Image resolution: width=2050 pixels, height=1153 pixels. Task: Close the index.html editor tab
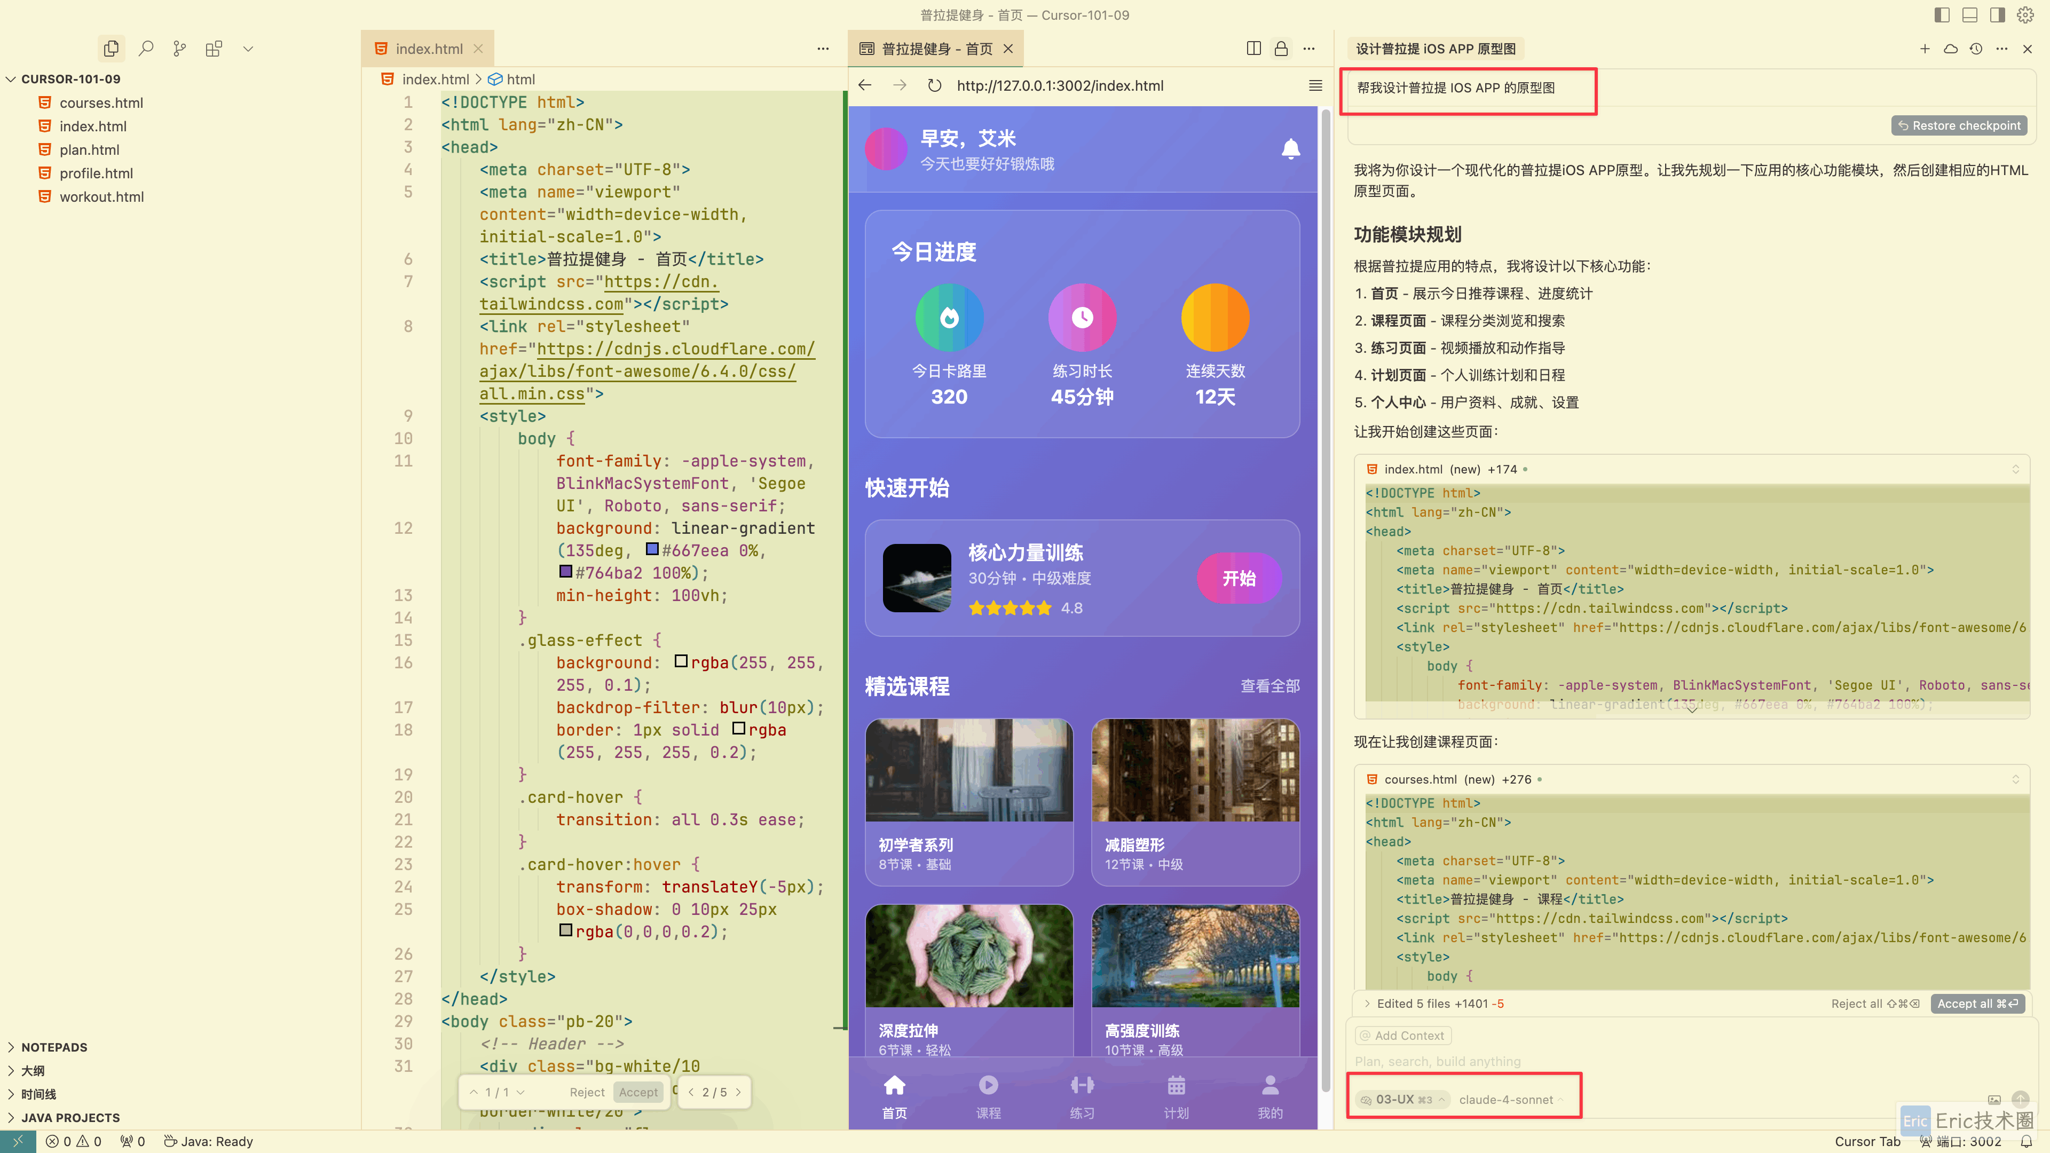(x=478, y=49)
